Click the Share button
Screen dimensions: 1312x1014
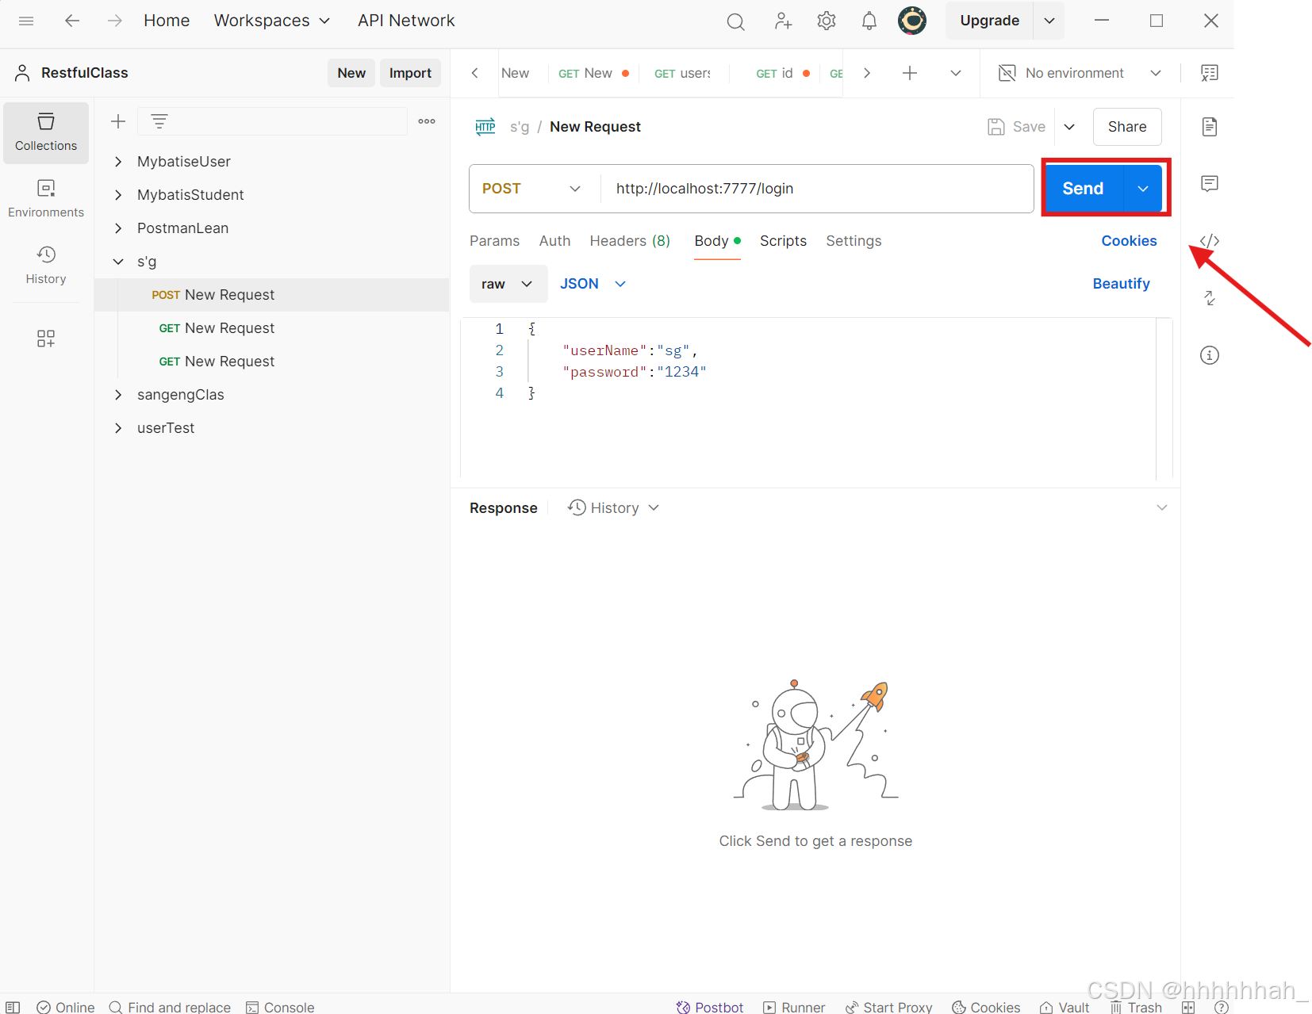click(1127, 127)
